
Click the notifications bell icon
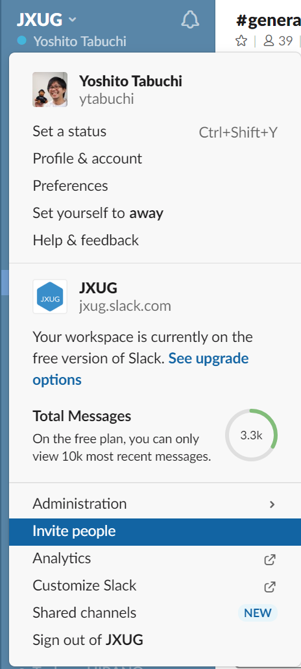[190, 19]
